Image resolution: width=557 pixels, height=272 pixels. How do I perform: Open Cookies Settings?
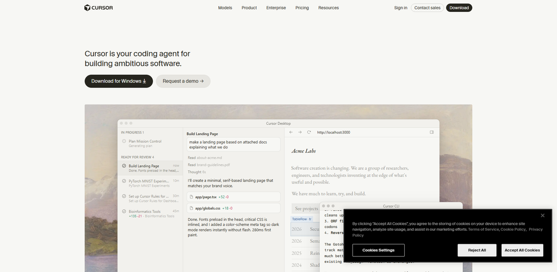tap(379, 250)
